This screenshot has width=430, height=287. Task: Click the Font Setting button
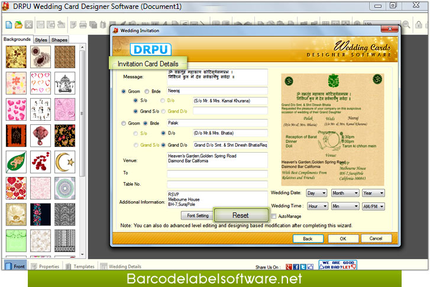pos(198,215)
